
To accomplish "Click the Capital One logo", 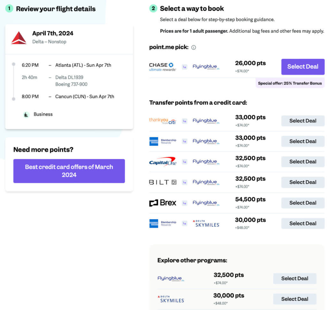I will 163,162.
